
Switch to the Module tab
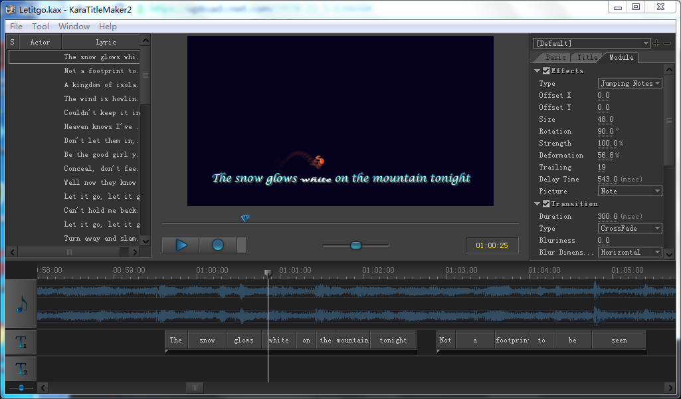point(621,57)
